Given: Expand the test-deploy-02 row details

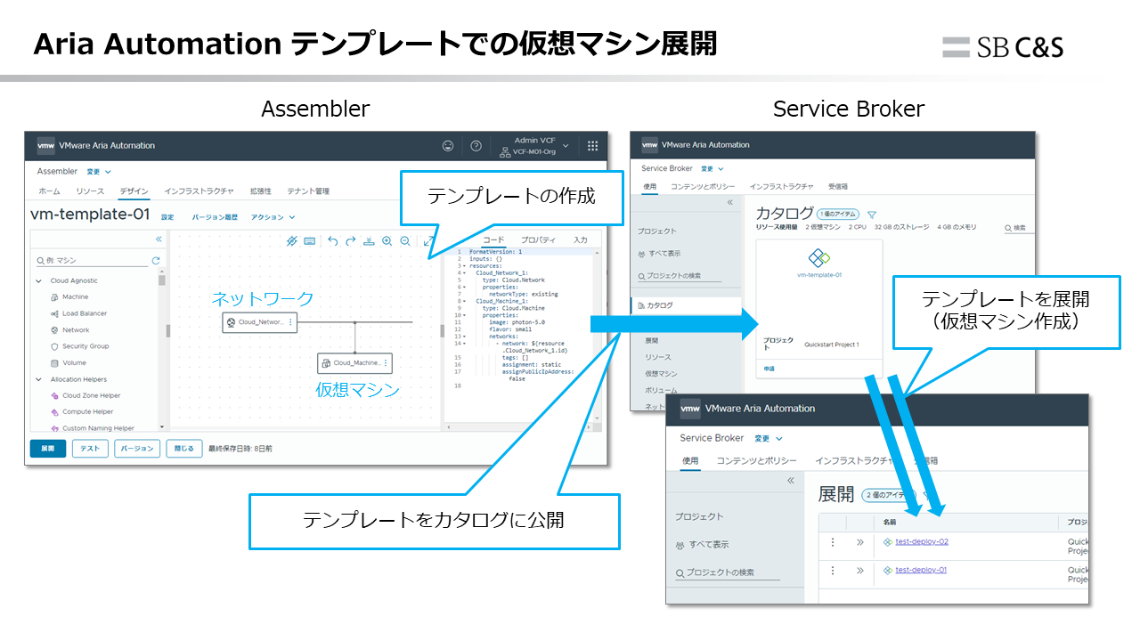Looking at the screenshot, I should [x=859, y=542].
